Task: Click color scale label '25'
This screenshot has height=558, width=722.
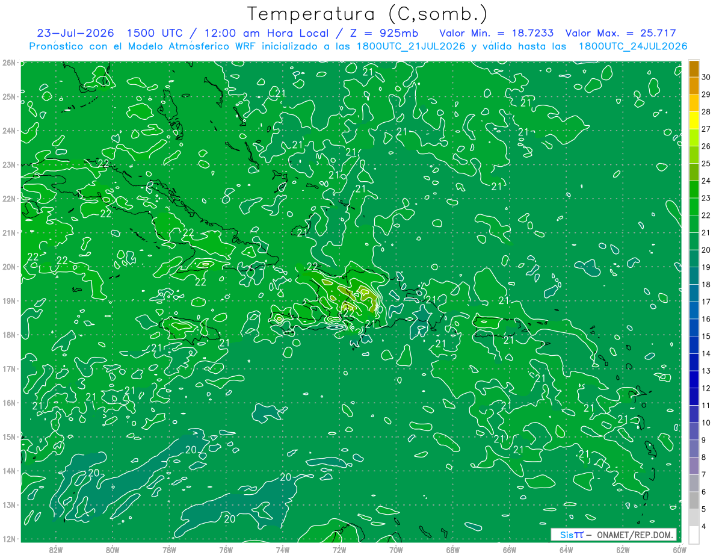Action: click(x=706, y=163)
